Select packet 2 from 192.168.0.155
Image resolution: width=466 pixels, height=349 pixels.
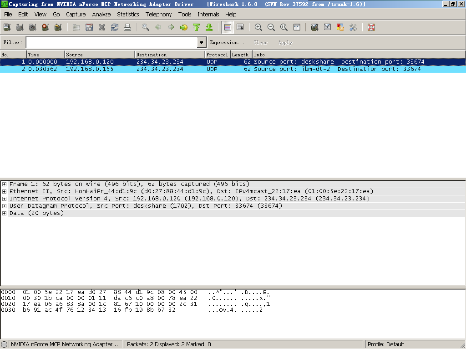pyautogui.click(x=233, y=69)
